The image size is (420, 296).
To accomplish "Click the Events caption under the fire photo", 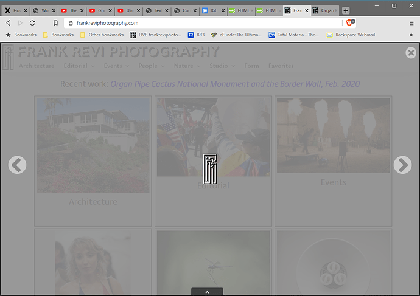I will tap(334, 182).
